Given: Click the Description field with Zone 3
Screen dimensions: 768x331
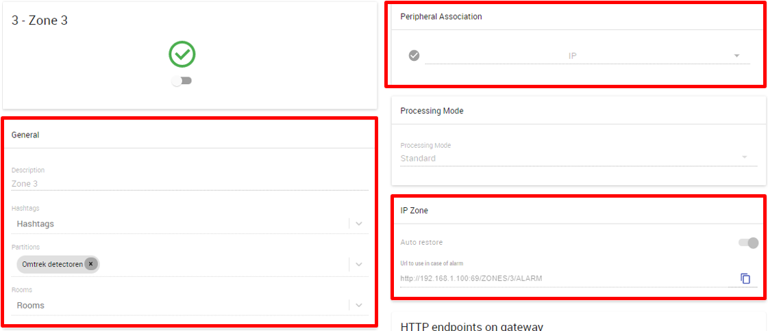Looking at the screenshot, I should point(190,184).
